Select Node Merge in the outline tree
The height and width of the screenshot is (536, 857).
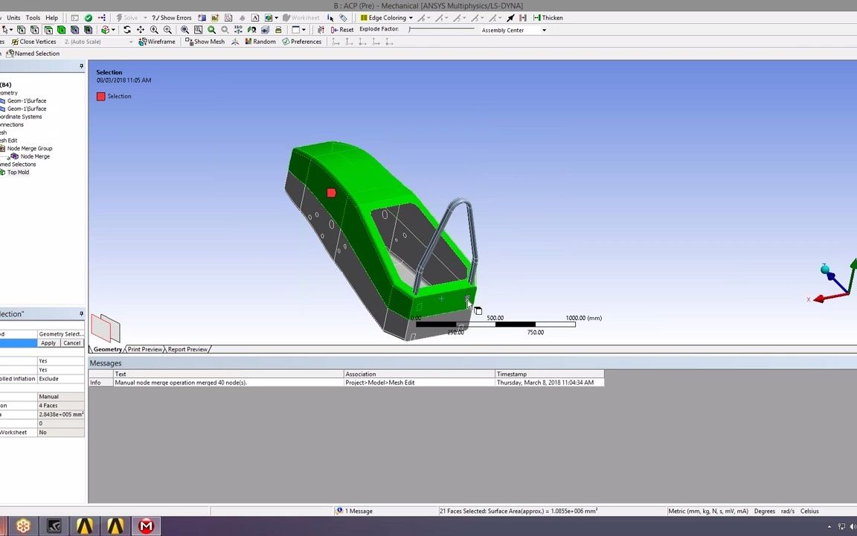(x=35, y=156)
